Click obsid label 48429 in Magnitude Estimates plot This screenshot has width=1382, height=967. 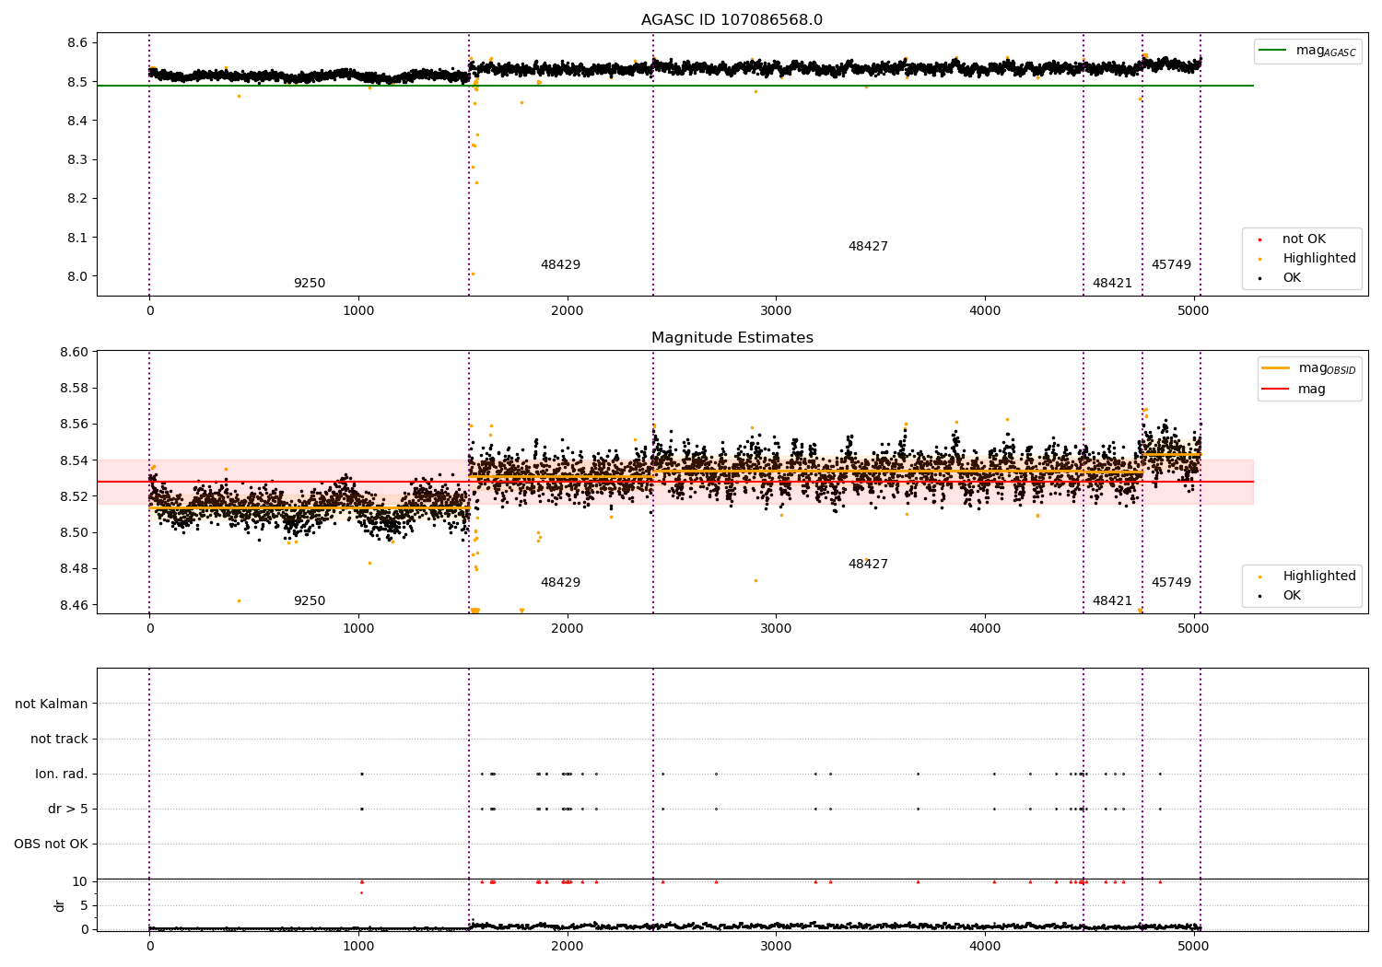tap(560, 583)
